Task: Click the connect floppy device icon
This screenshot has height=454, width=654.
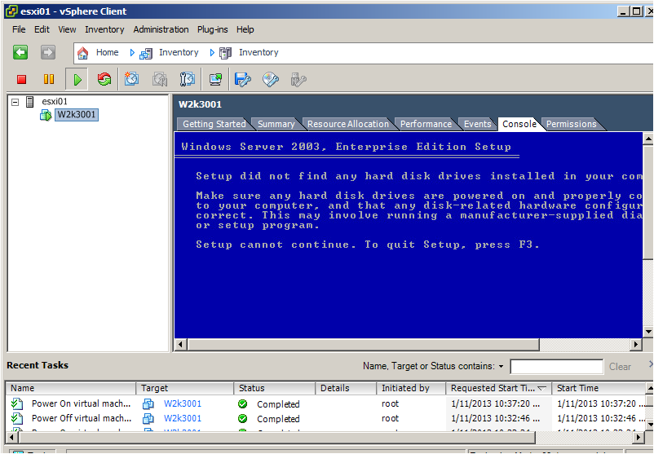Action: [x=243, y=79]
